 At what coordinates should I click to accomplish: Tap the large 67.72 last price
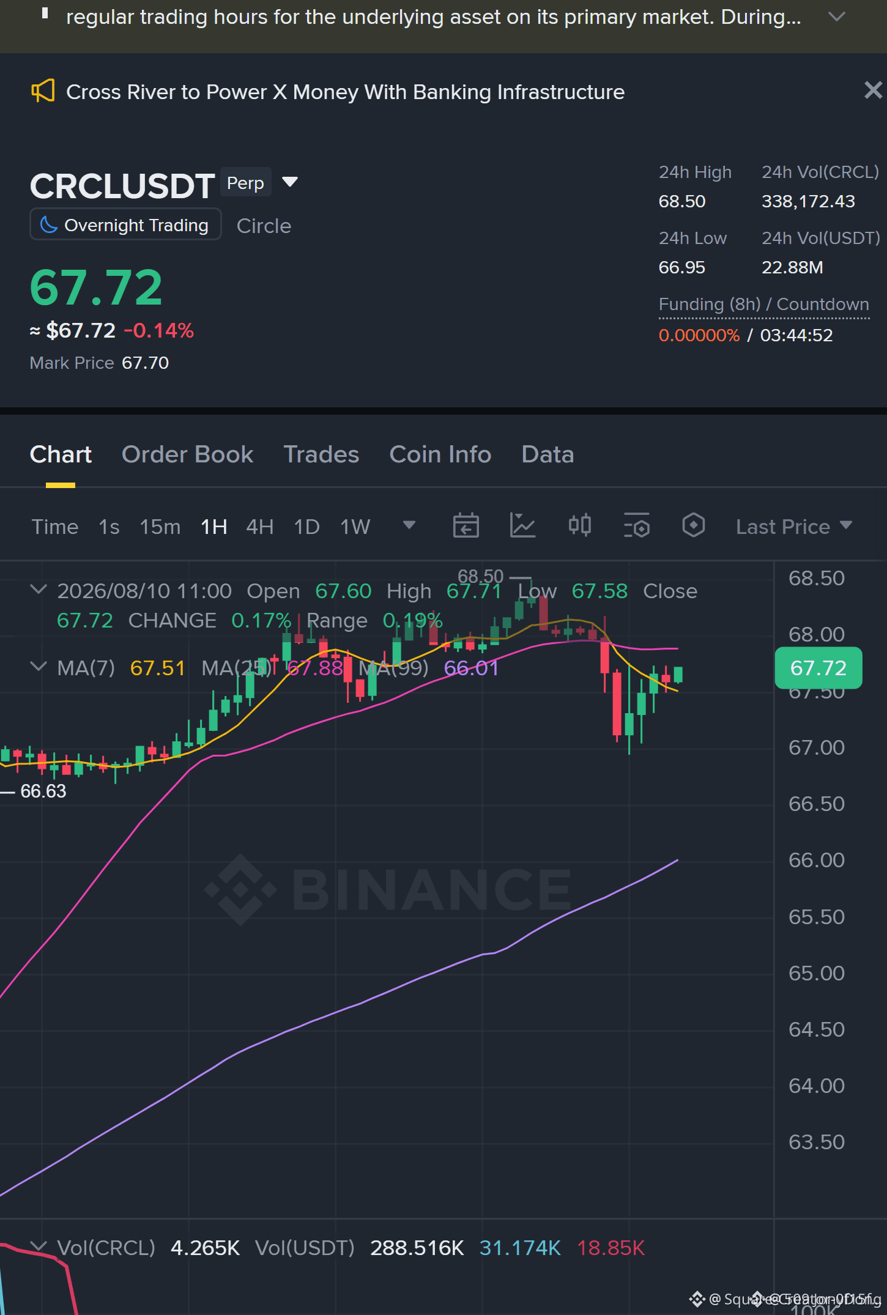click(x=96, y=287)
